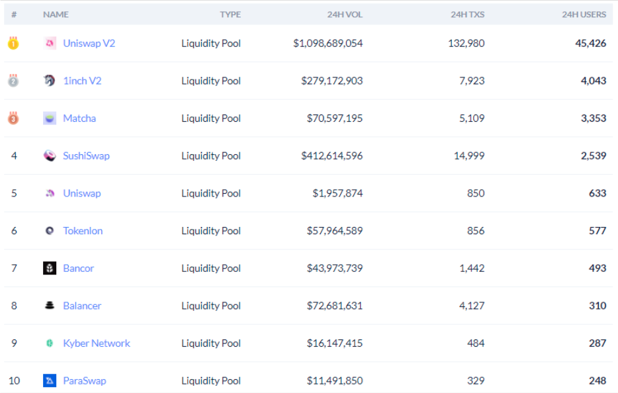Click the 5,109 transactions cell

pyautogui.click(x=472, y=118)
